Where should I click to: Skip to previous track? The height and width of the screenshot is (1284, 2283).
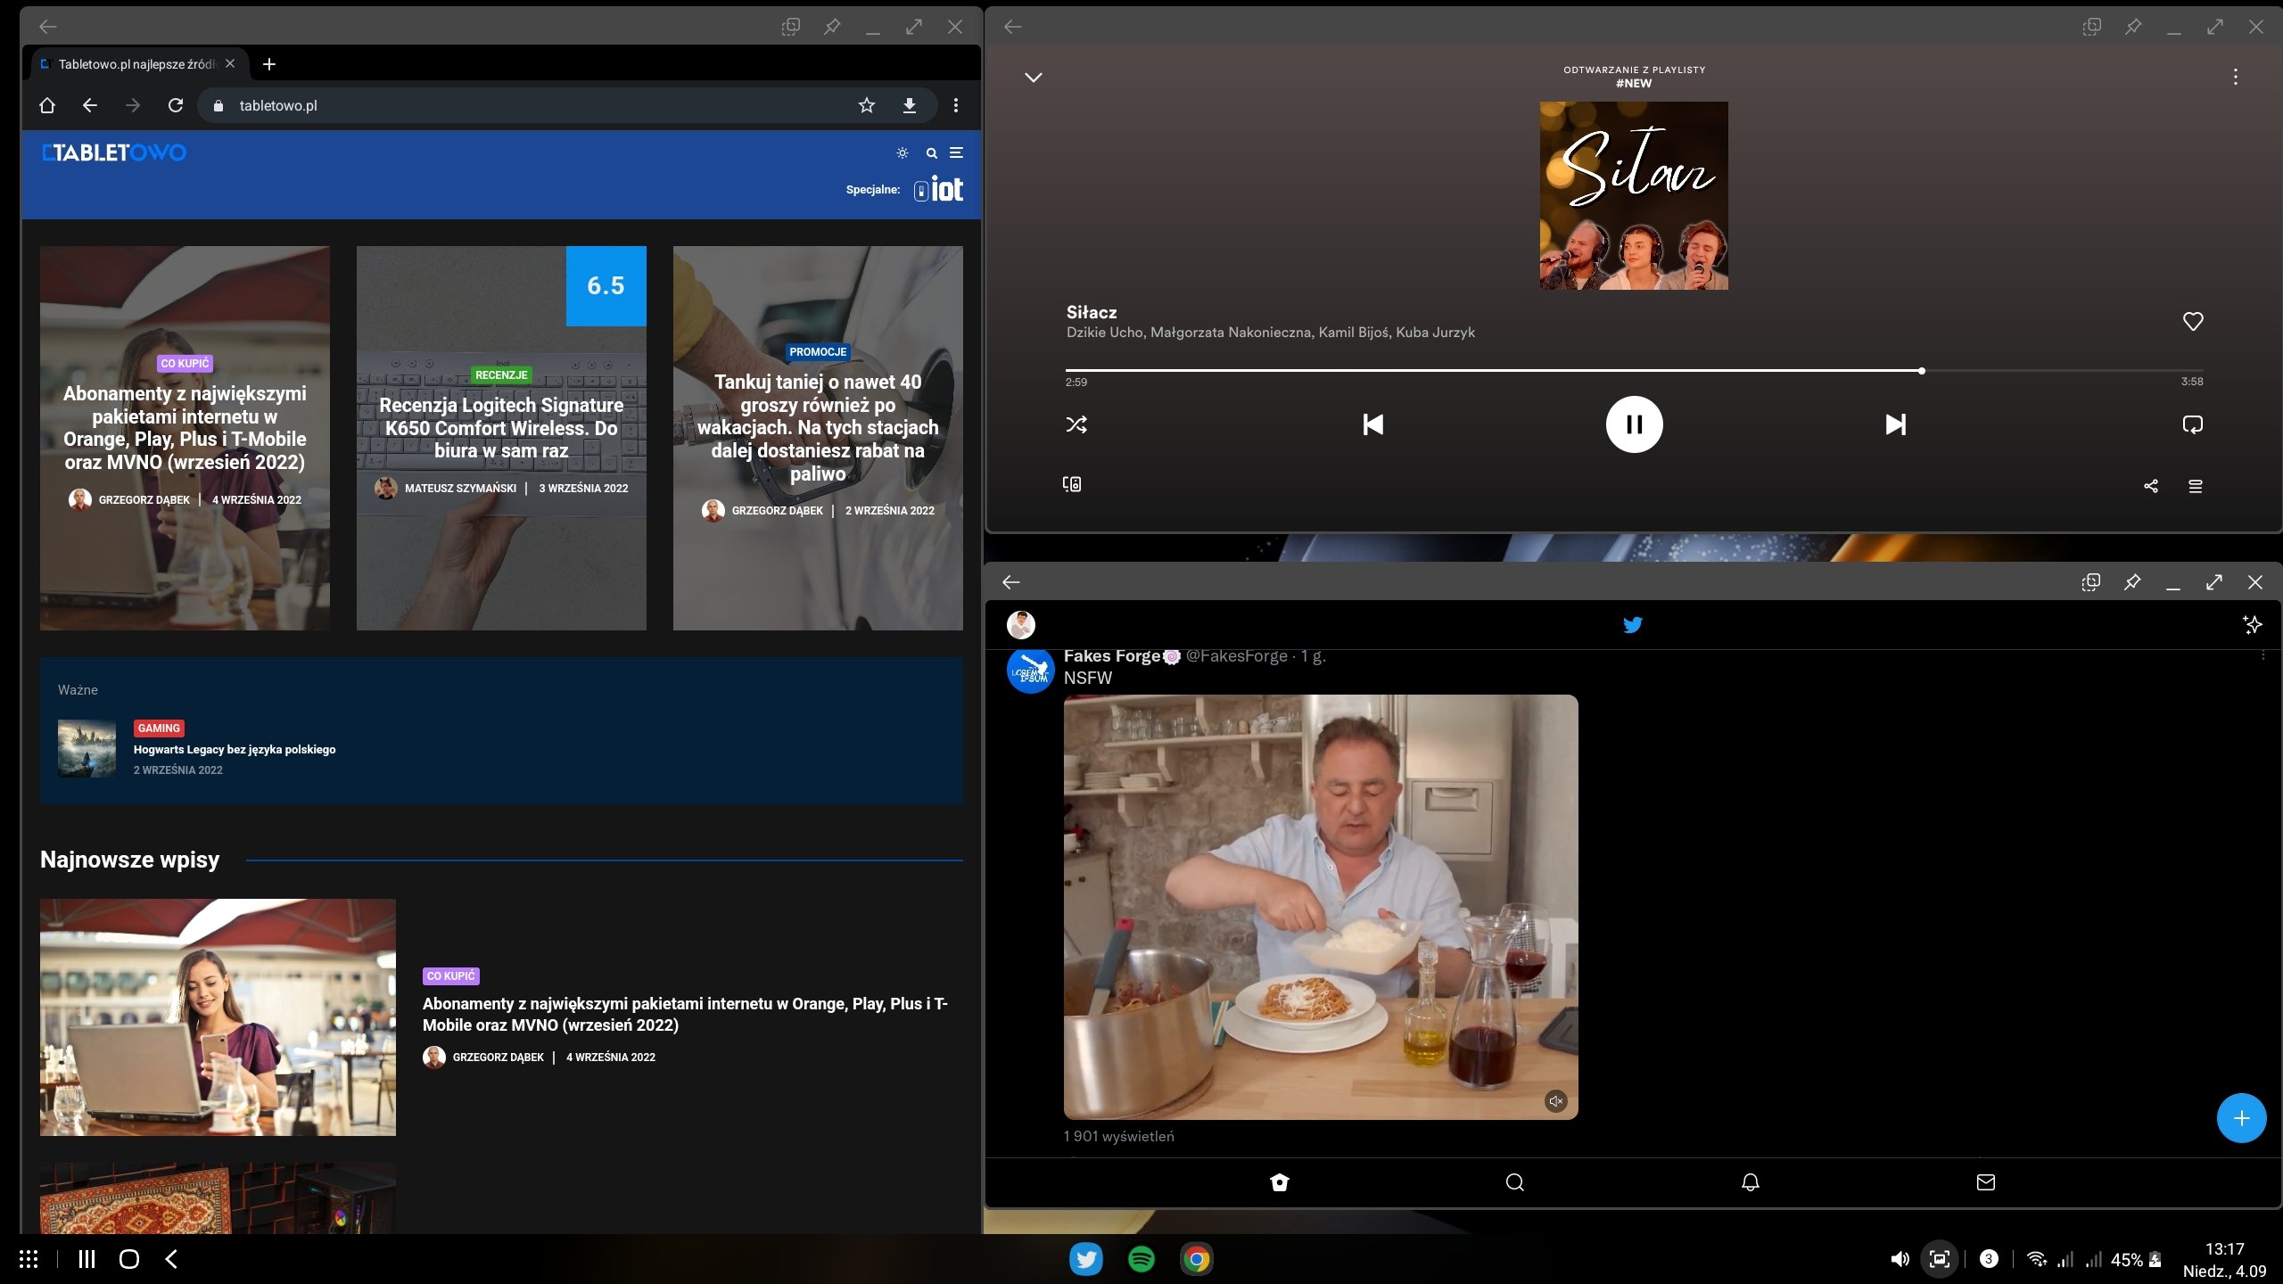tap(1373, 424)
